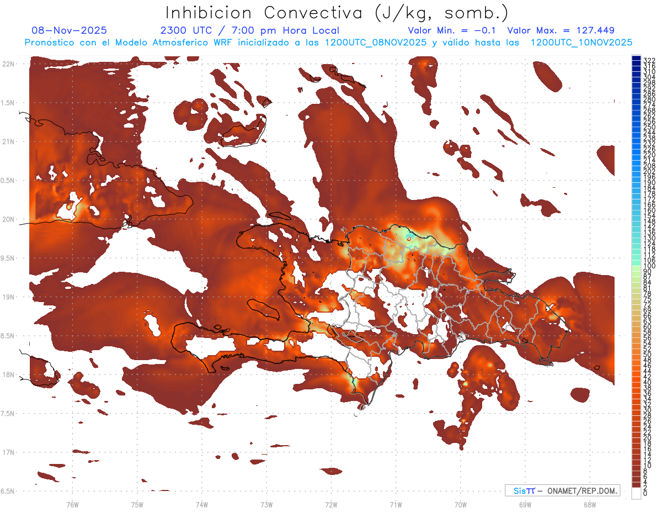The image size is (662, 512).
Task: Click the validity stamp "1200UTC_10NOV2025"
Action: click(x=581, y=43)
